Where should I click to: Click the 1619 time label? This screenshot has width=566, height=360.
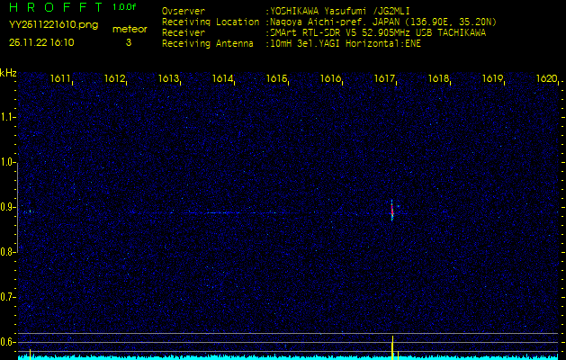pos(492,79)
